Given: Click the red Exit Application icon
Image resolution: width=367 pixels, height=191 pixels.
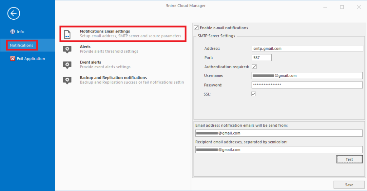Looking at the screenshot, I should click(13, 59).
